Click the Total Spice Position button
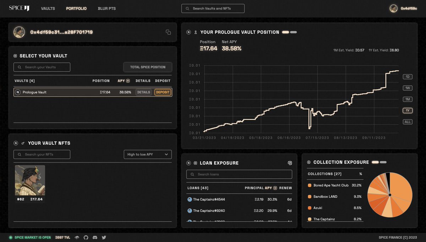The width and height of the screenshot is (426, 242). [x=148, y=67]
